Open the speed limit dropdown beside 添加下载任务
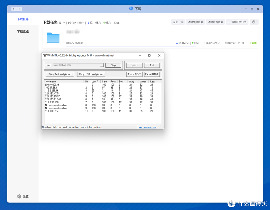The height and width of the screenshot is (210, 270). (254, 22)
